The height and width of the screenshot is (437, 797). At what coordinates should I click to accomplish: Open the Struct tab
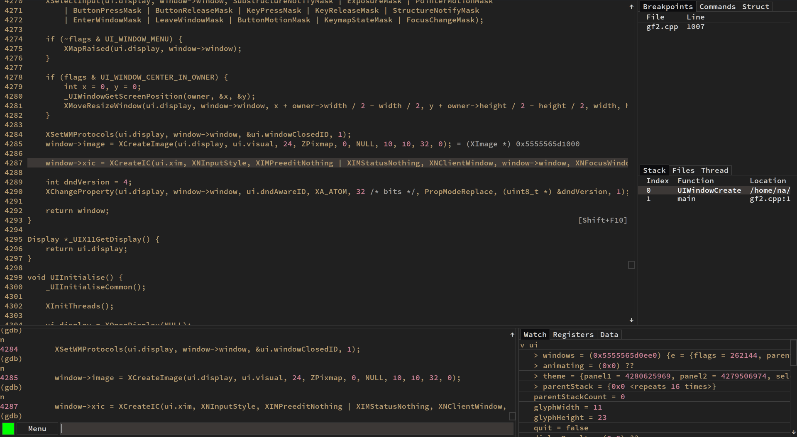click(x=755, y=7)
